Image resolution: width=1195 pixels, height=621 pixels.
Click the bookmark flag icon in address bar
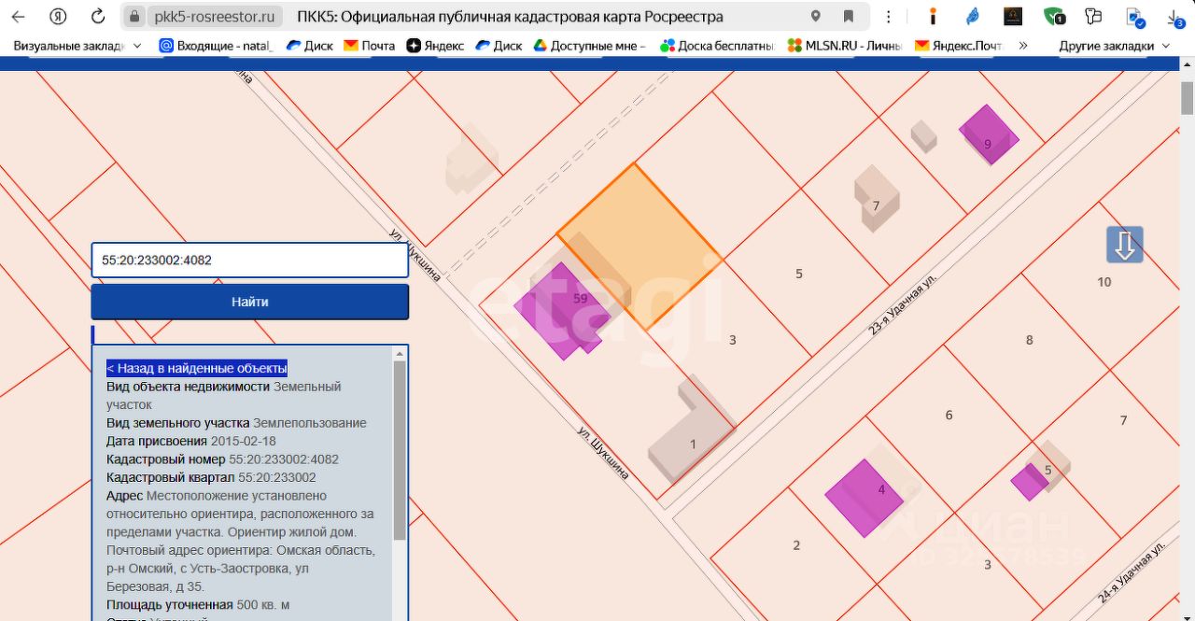point(849,17)
